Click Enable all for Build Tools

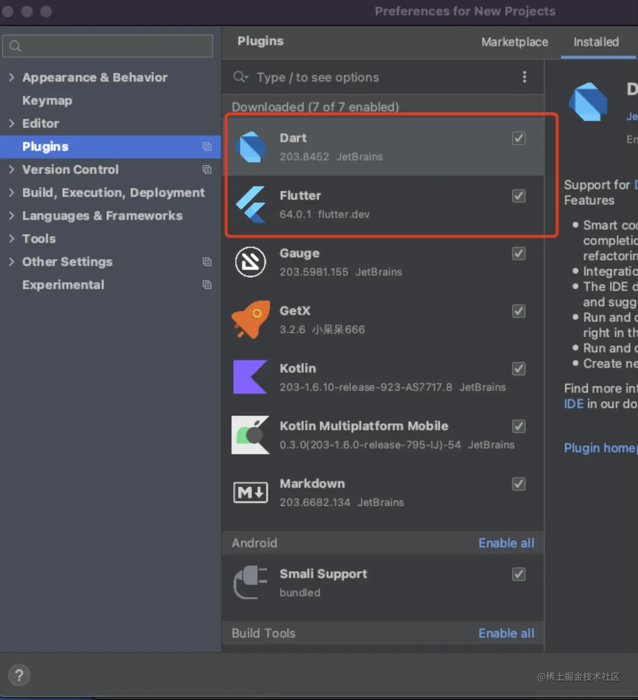pyautogui.click(x=506, y=633)
